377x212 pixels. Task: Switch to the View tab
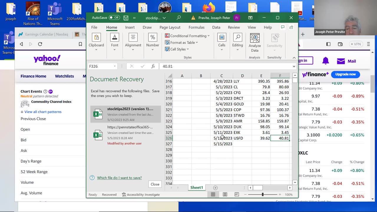pos(252,27)
